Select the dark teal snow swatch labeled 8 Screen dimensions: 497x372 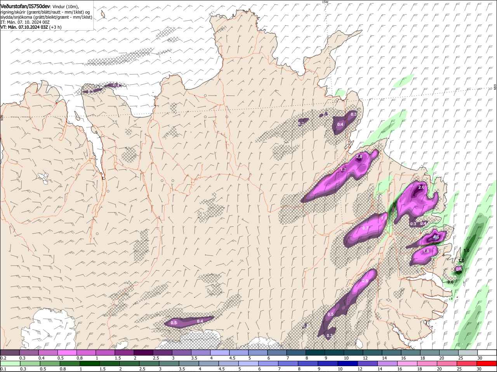point(315,352)
